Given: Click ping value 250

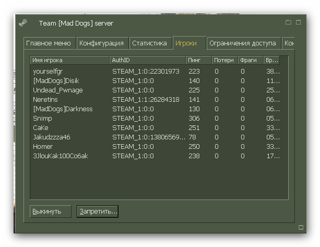Looking at the screenshot, I should 194,146.
